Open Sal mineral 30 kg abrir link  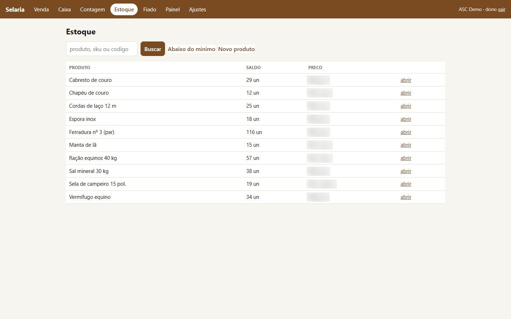click(x=406, y=171)
